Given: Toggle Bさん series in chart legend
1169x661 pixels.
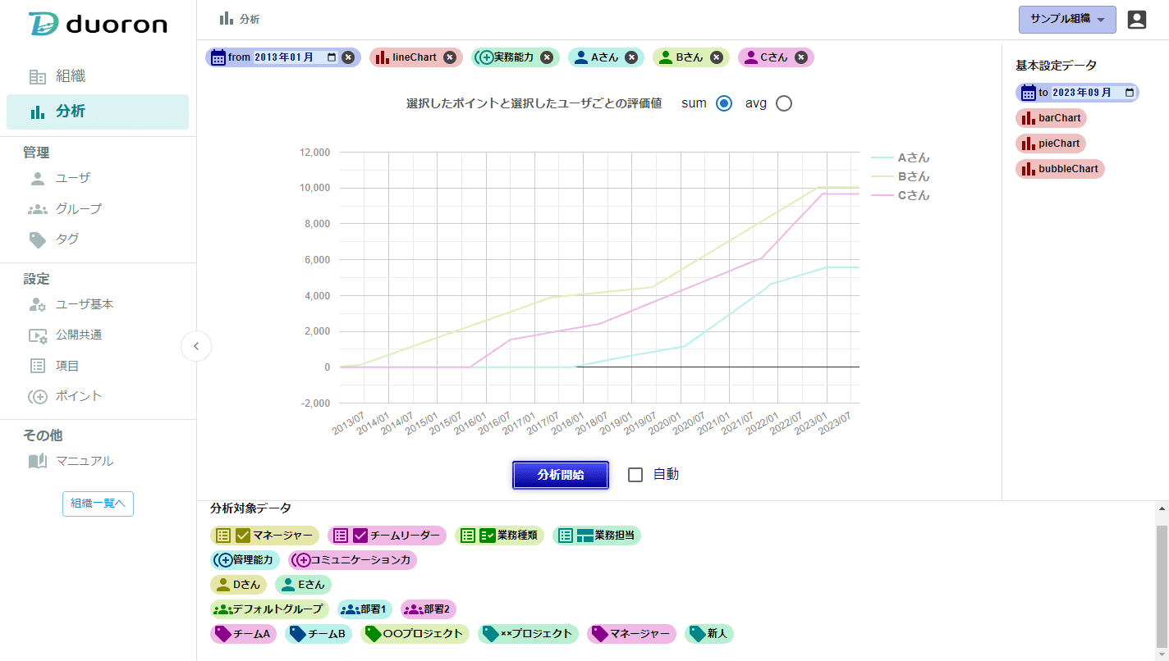Looking at the screenshot, I should (x=901, y=176).
